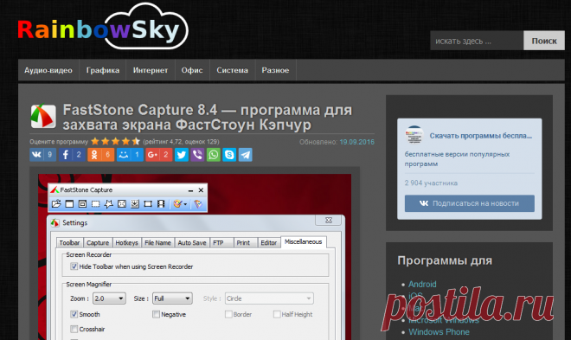Screen dimensions: 571x340
Task: Open the Style Circle dropdown
Action: 269,298
